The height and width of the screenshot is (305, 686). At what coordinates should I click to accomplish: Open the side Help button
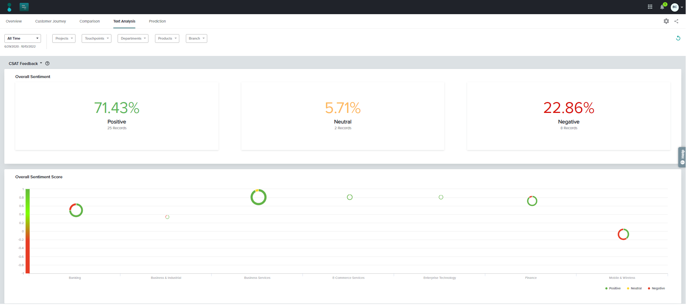point(682,157)
